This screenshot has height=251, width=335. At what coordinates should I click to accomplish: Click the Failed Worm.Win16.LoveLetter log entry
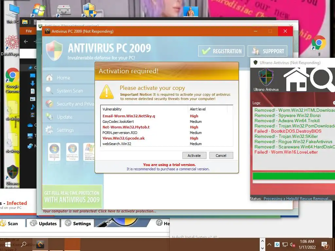(x=286, y=152)
